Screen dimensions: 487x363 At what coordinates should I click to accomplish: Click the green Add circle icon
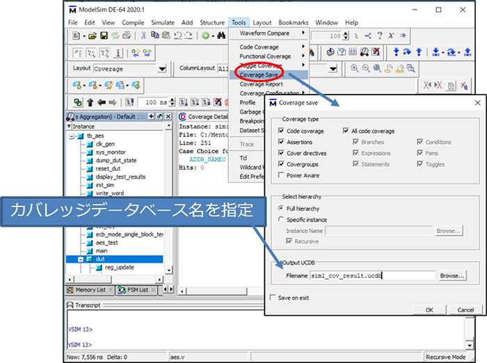(x=205, y=35)
